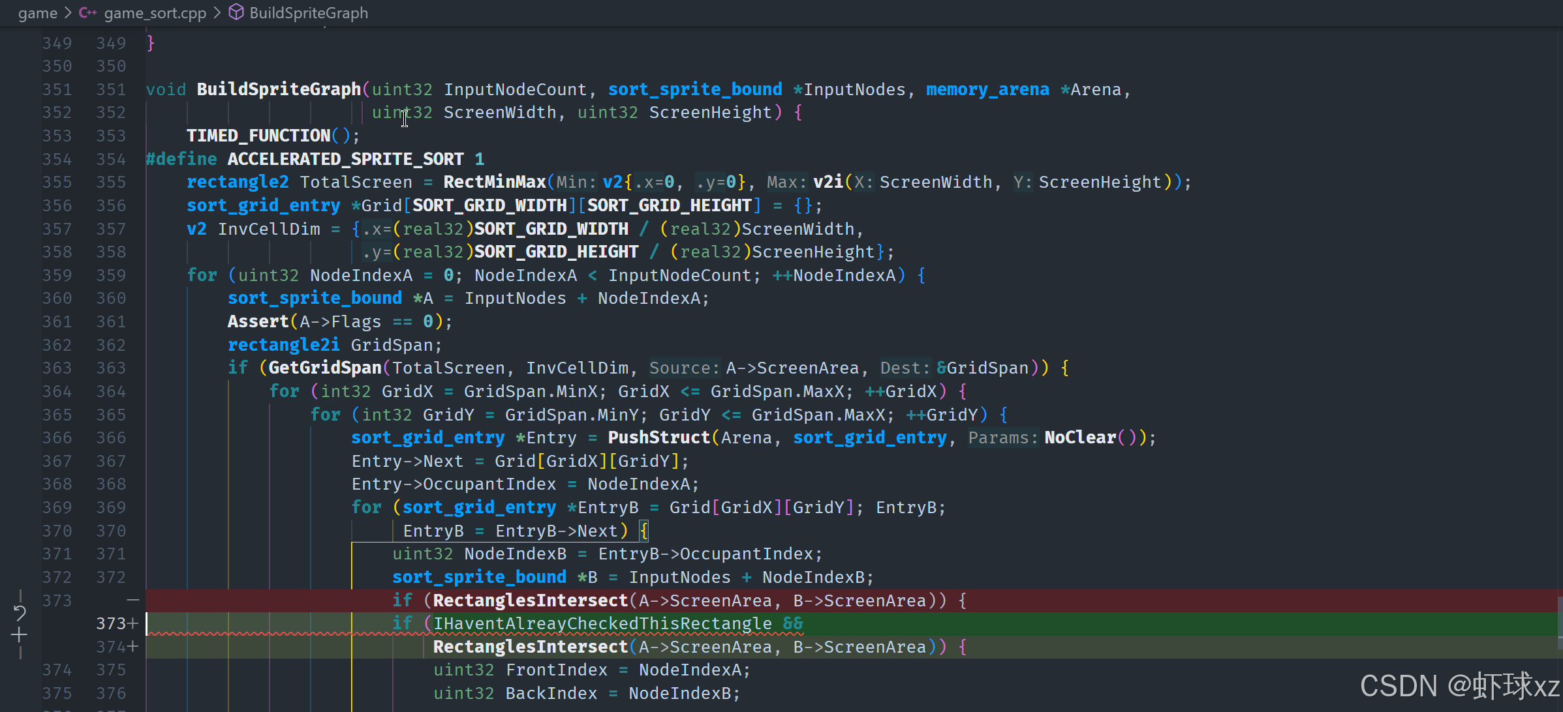Click original line number 359 in gutter
Viewport: 1563px width, 712px height.
click(57, 275)
